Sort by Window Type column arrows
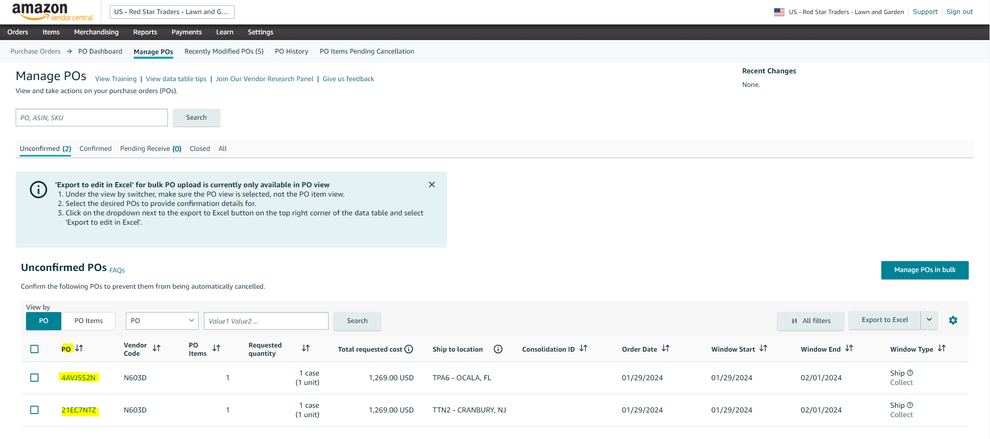The image size is (990, 439). pos(942,348)
